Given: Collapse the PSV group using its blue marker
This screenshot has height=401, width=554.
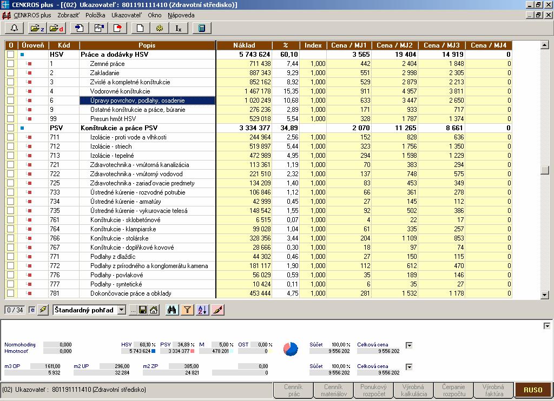Looking at the screenshot, I should coord(22,128).
